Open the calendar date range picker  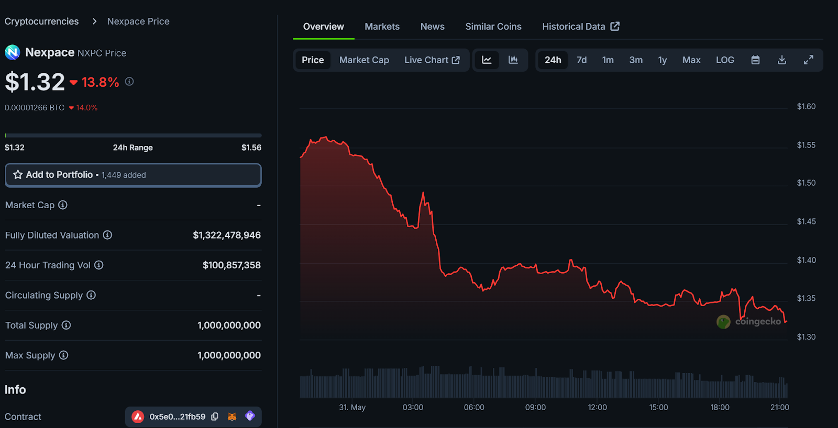755,60
